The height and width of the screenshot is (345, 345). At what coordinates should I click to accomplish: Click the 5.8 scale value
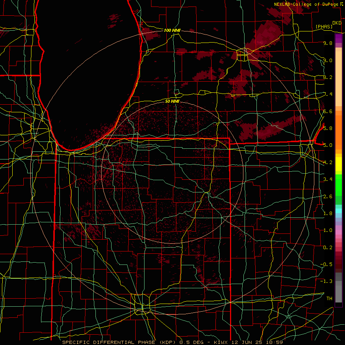pos(328,128)
